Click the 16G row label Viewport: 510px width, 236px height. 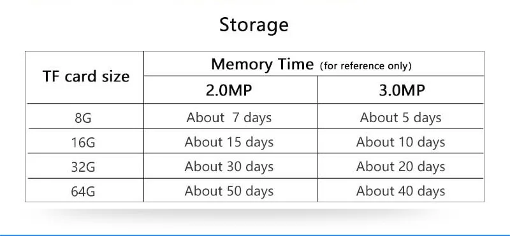83,142
